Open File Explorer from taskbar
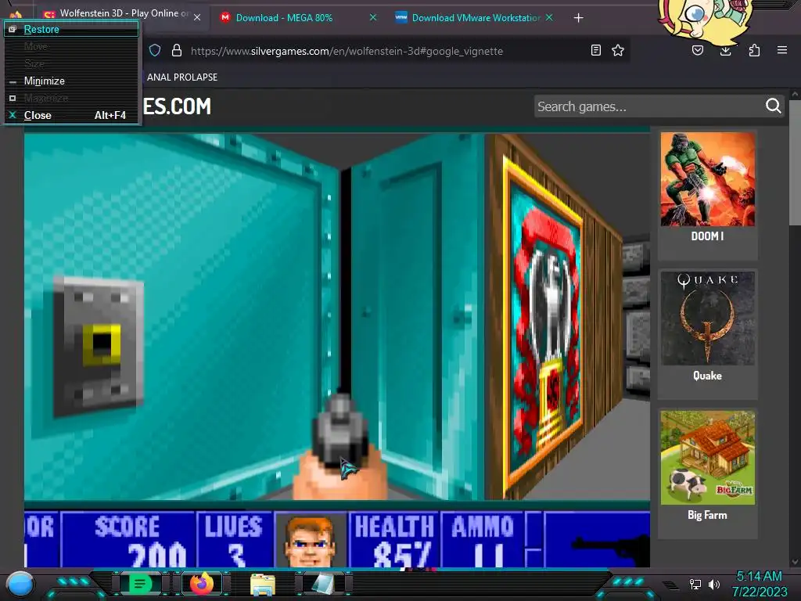The height and width of the screenshot is (601, 801). (x=263, y=584)
